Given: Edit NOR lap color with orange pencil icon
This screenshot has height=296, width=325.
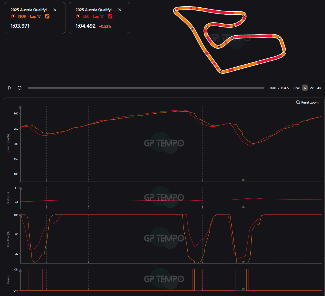Looking at the screenshot, I should (x=47, y=16).
